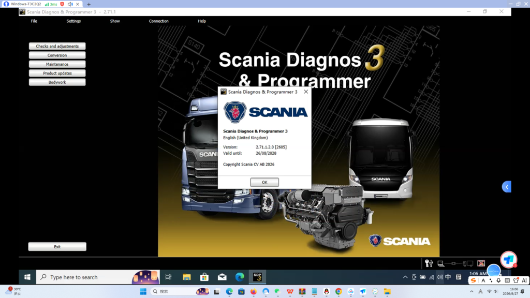Click the Type here to search box
This screenshot has width=530, height=298.
click(98, 277)
